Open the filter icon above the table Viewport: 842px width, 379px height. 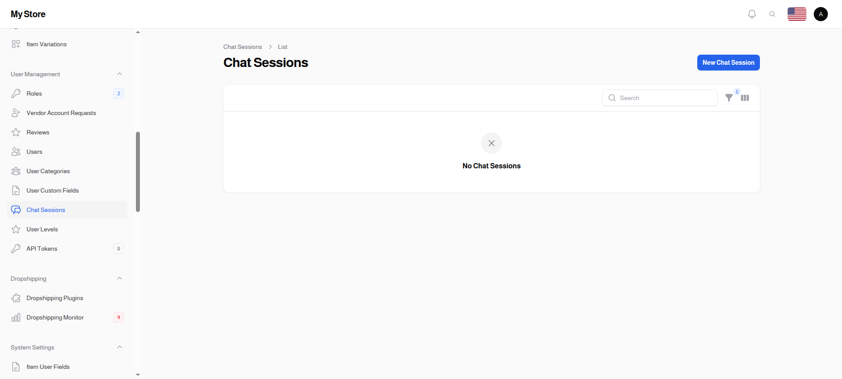729,98
